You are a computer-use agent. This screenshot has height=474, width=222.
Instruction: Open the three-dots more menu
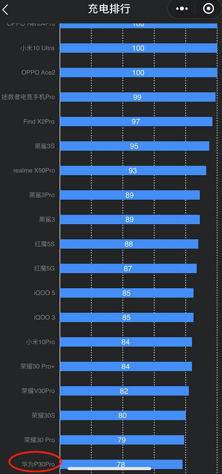pyautogui.click(x=182, y=9)
